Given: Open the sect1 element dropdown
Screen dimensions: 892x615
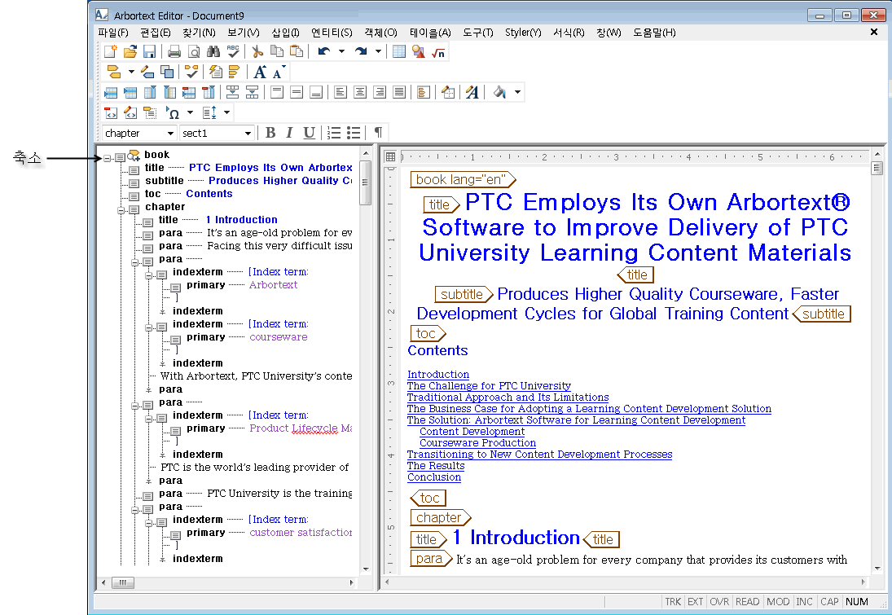Looking at the screenshot, I should pyautogui.click(x=248, y=133).
